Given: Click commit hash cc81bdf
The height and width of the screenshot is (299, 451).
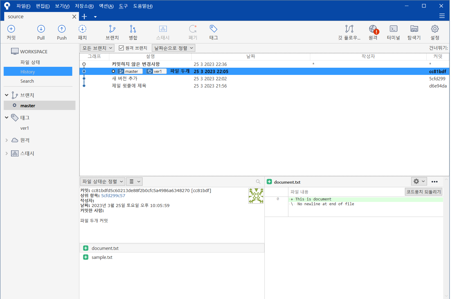Looking at the screenshot, I should coord(438,71).
